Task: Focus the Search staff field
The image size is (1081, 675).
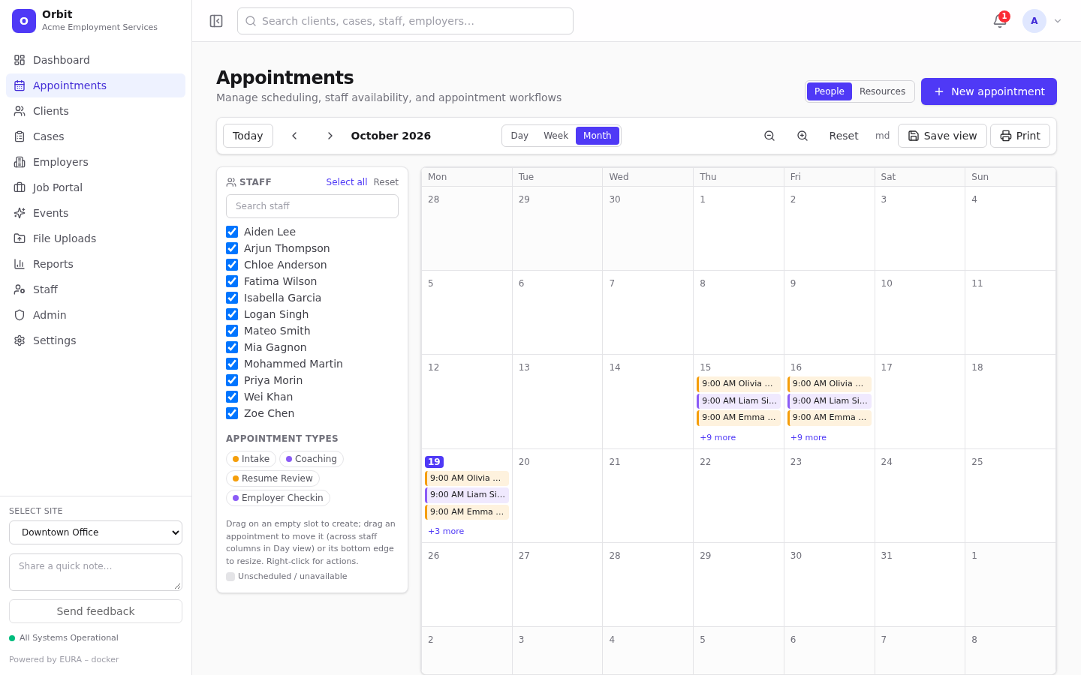Action: [x=312, y=206]
